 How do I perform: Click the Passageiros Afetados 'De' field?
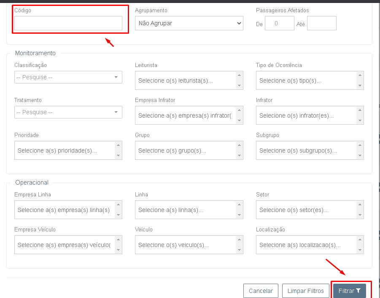point(279,24)
